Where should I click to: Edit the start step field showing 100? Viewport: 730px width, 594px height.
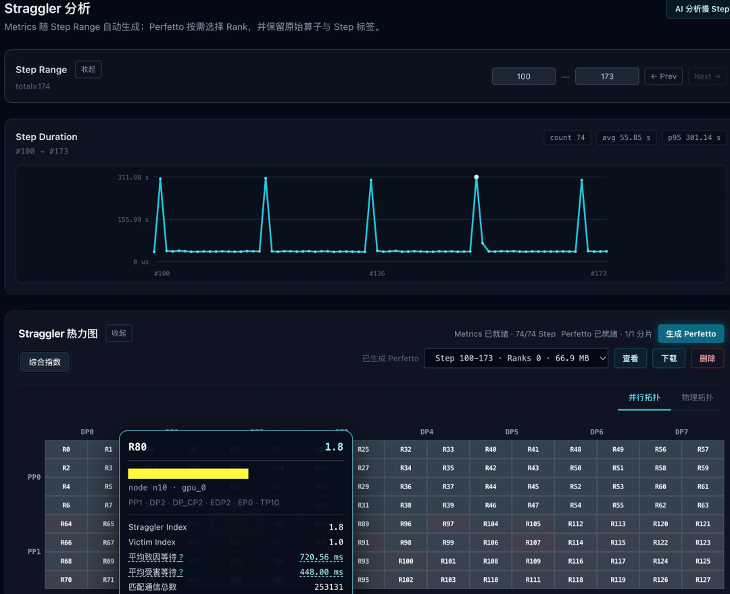pos(523,76)
